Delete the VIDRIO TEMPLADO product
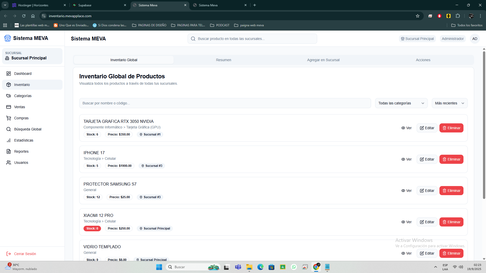This screenshot has width=486, height=273. click(x=451, y=253)
